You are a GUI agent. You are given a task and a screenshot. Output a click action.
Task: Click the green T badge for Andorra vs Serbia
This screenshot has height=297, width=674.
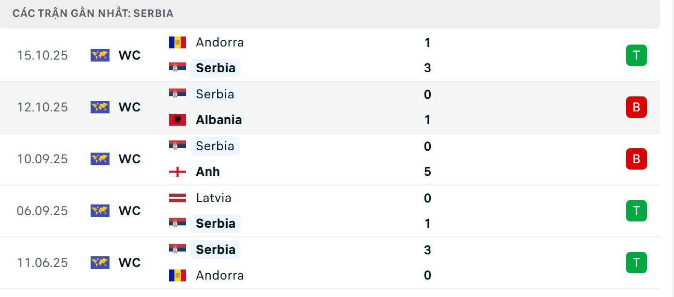[636, 55]
